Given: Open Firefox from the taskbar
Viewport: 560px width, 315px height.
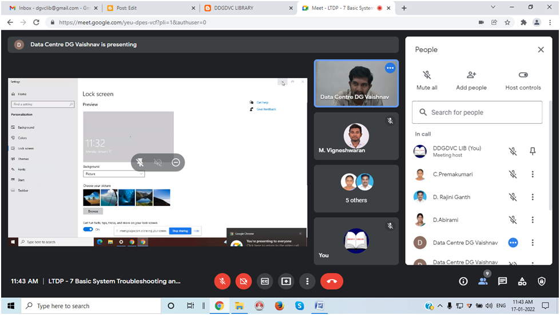Looking at the screenshot, I should (x=279, y=306).
